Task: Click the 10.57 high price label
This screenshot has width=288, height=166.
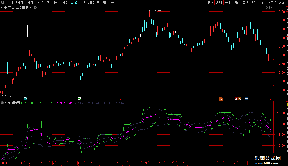Action: (x=157, y=12)
